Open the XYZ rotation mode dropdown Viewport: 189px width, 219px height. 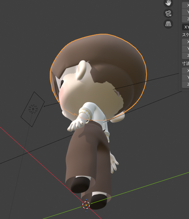[x=185, y=27]
